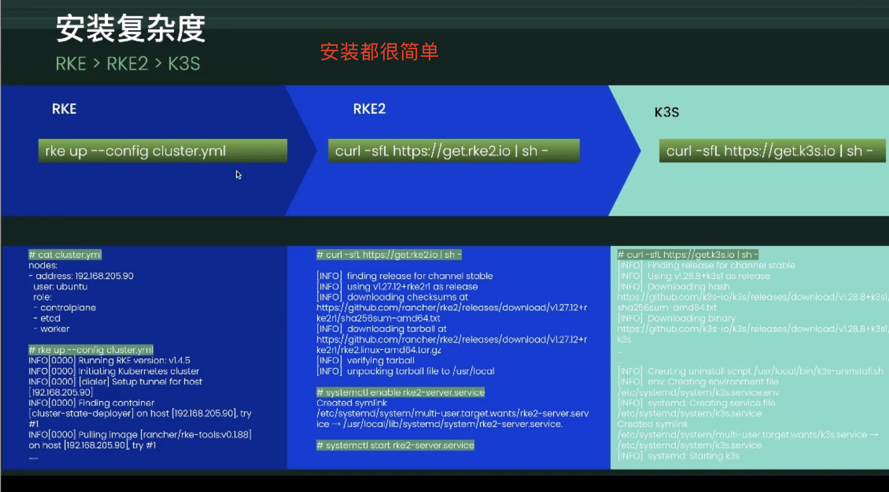Click the green get.rke2.io curl command box
The width and height of the screenshot is (889, 492).
click(454, 151)
